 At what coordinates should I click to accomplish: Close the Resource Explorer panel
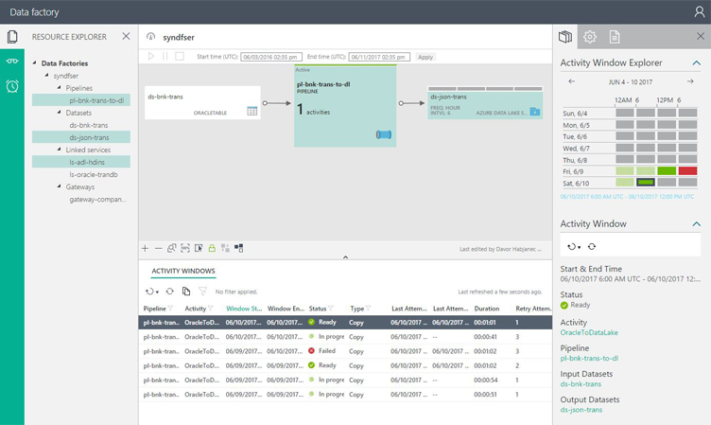(x=126, y=36)
